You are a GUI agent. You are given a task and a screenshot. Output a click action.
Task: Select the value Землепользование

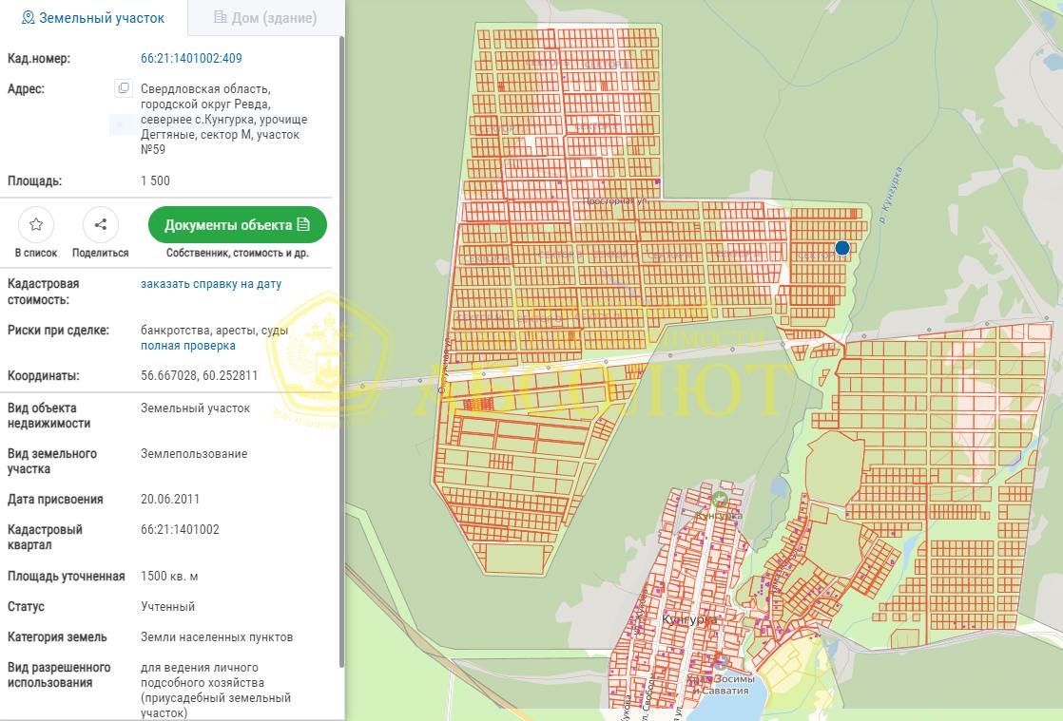(x=194, y=453)
